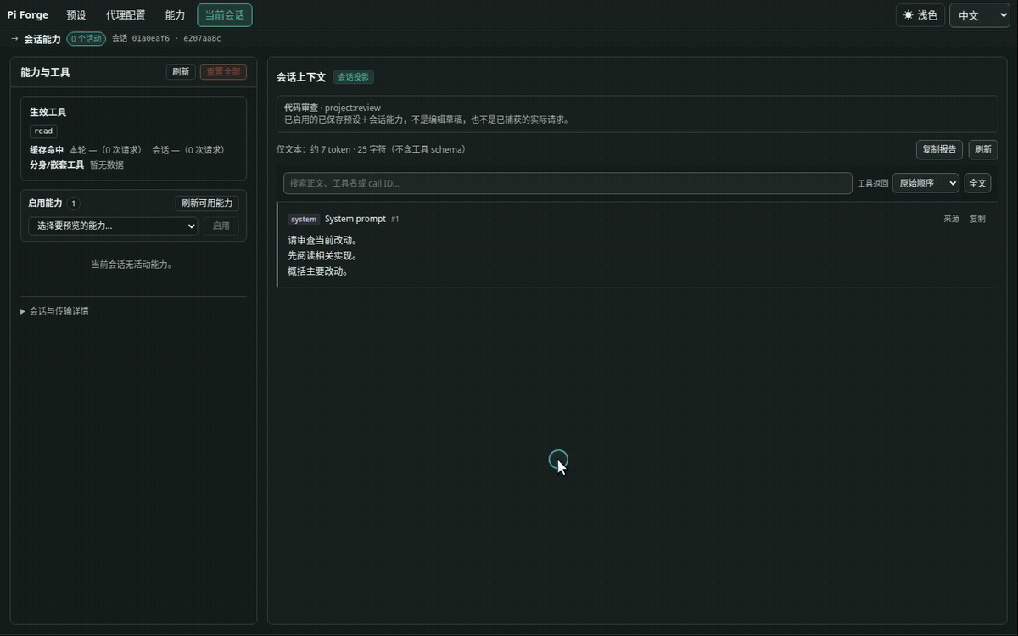
Task: Select the 当前会话 tab
Action: tap(225, 15)
